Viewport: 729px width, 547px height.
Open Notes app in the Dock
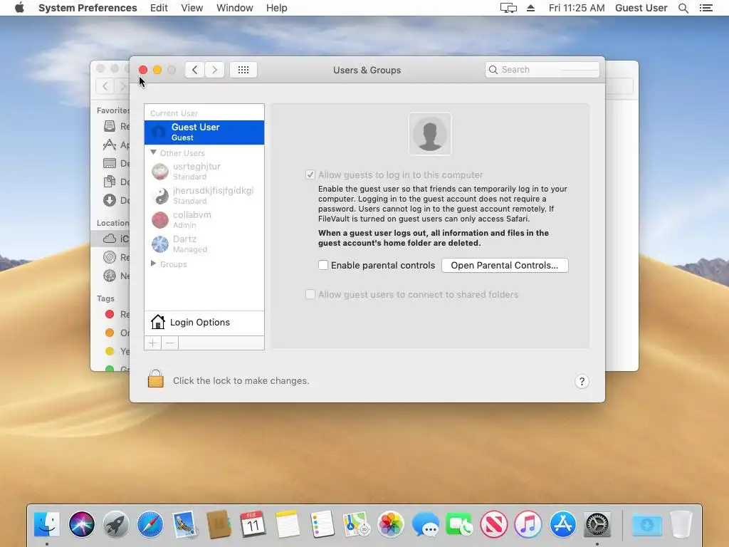pyautogui.click(x=287, y=524)
